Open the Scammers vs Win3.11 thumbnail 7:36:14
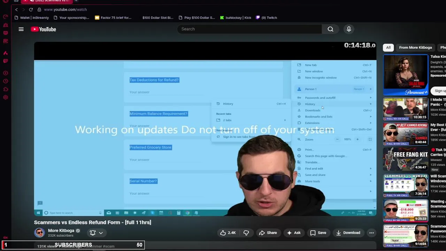446x251 pixels. (406, 185)
